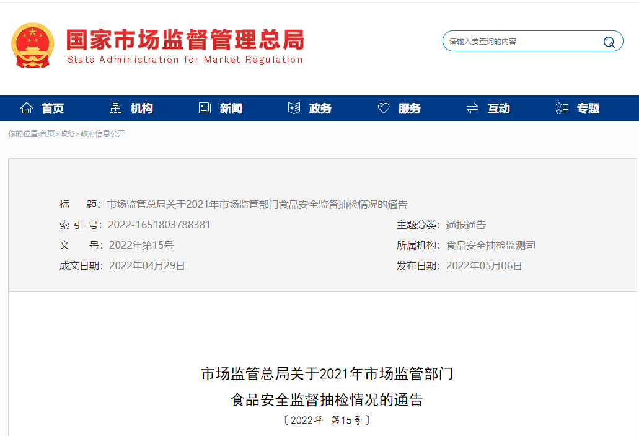639x436 pixels.
Task: Click the organization icon beside 机构
Action: click(x=115, y=109)
